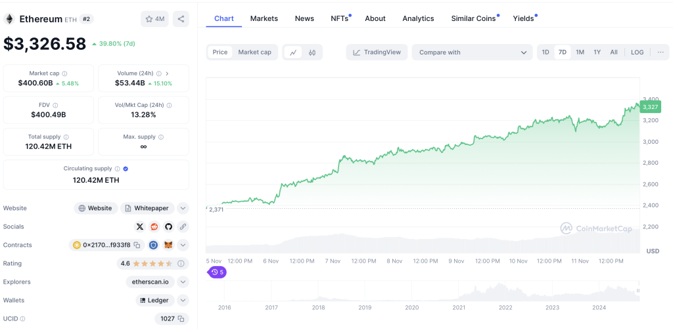Viewport: 673px width, 329px height.
Task: Click the Website link button
Action: pos(96,208)
